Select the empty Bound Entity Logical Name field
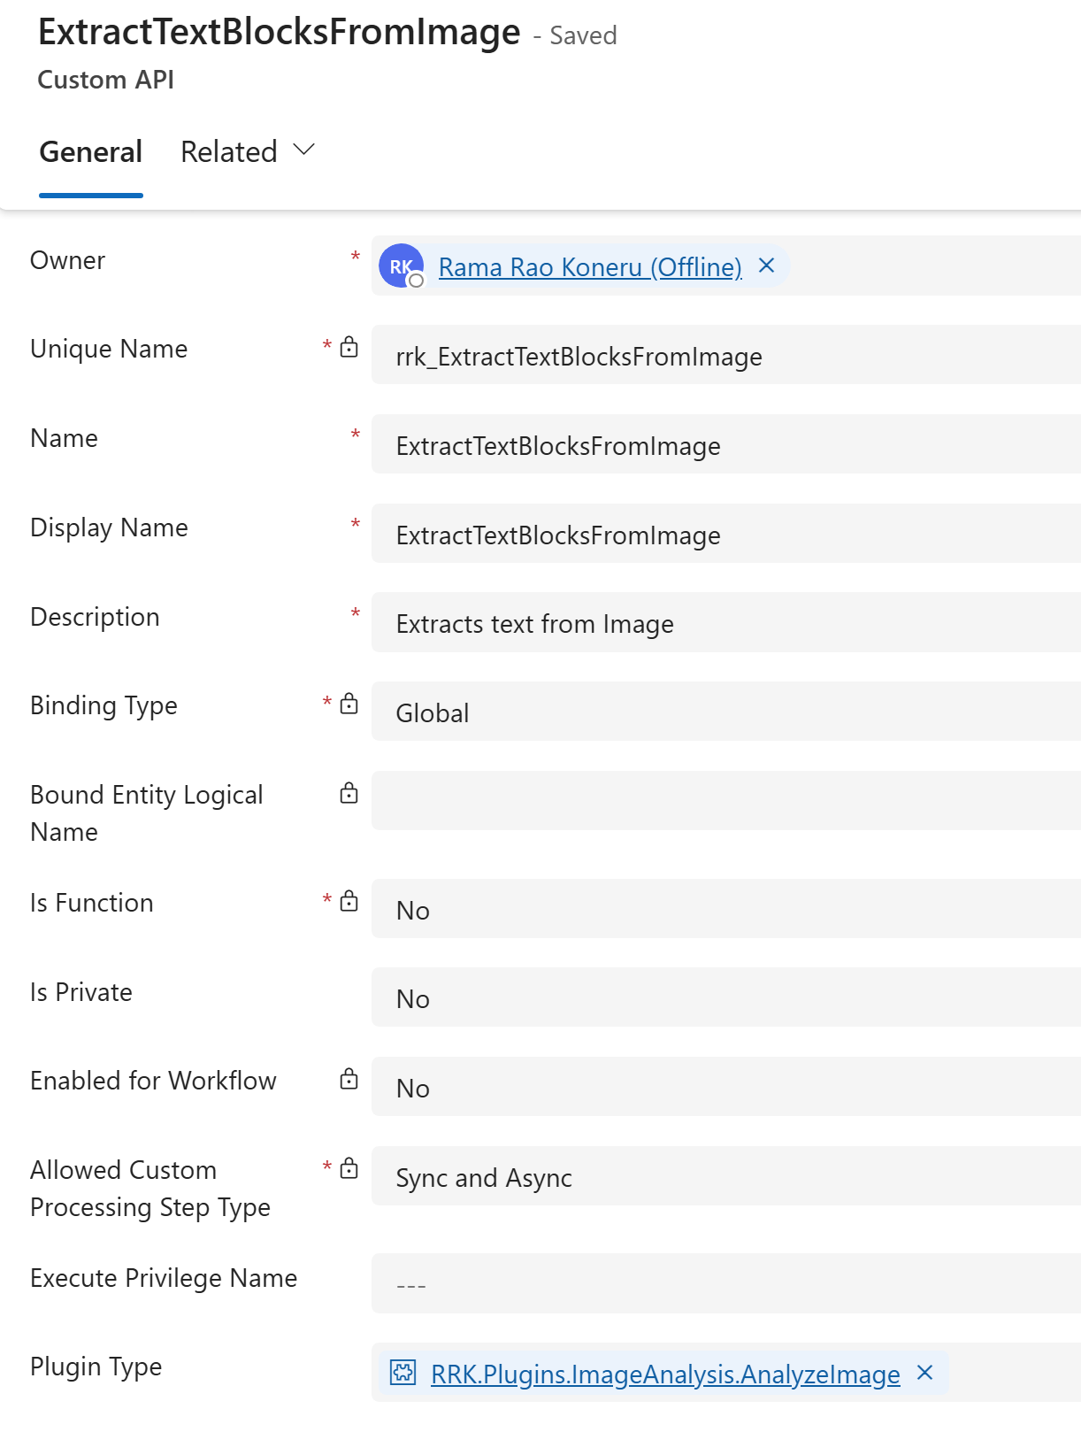Image resolution: width=1081 pixels, height=1432 pixels. coord(726,801)
